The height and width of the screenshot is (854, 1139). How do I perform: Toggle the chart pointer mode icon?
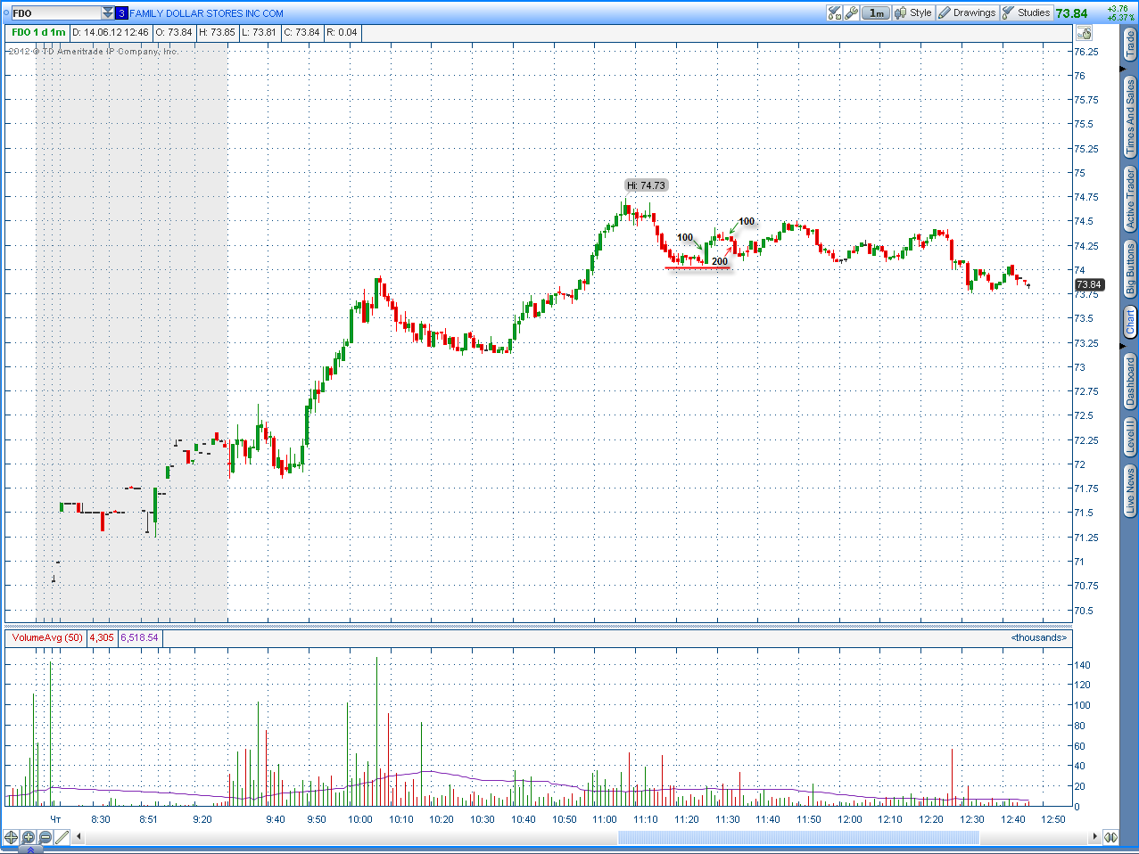[1084, 33]
